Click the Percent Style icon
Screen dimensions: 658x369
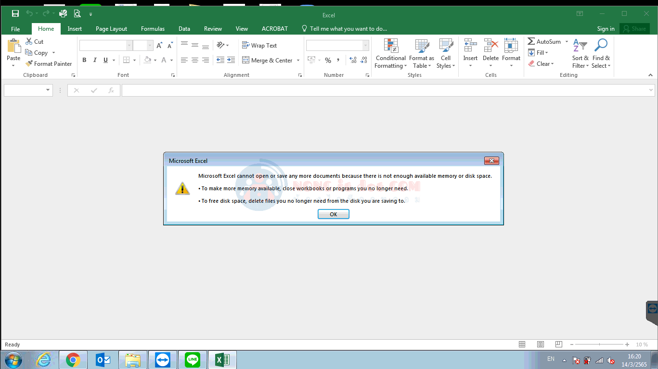coord(328,60)
